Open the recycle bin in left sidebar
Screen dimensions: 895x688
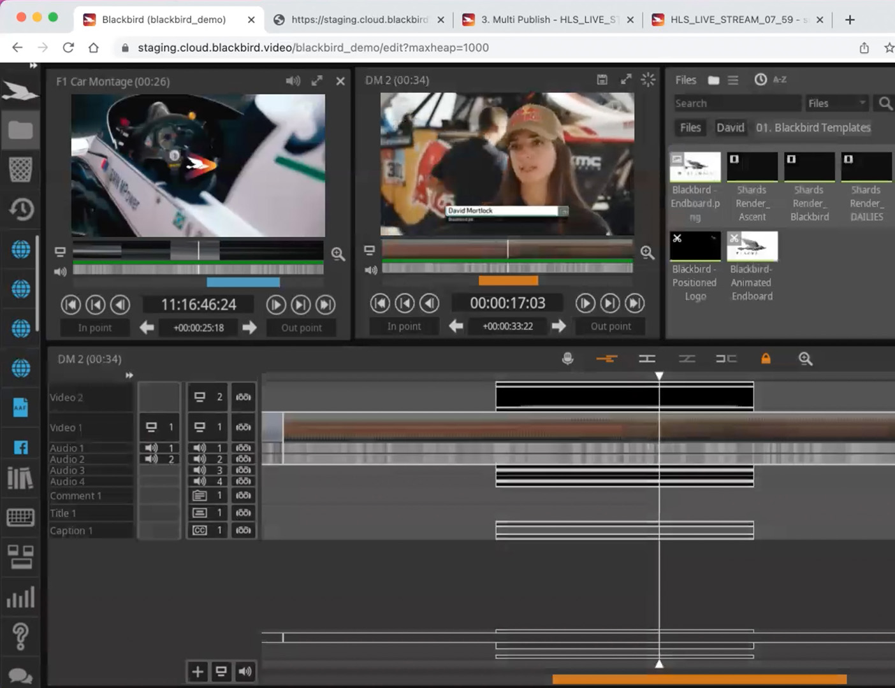(x=20, y=169)
